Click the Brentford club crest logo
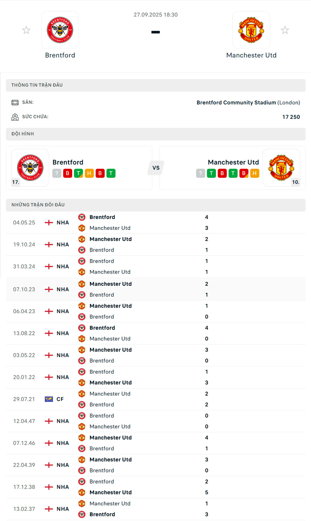 coord(60,30)
